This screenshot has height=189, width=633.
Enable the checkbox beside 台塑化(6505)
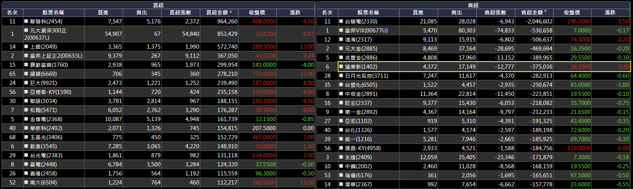point(341,85)
